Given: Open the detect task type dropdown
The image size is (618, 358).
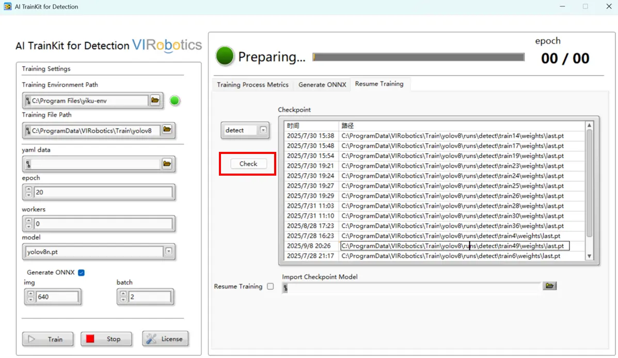Looking at the screenshot, I should (x=263, y=130).
